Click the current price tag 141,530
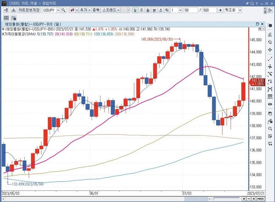The height and width of the screenshot is (202, 275). click(x=257, y=82)
